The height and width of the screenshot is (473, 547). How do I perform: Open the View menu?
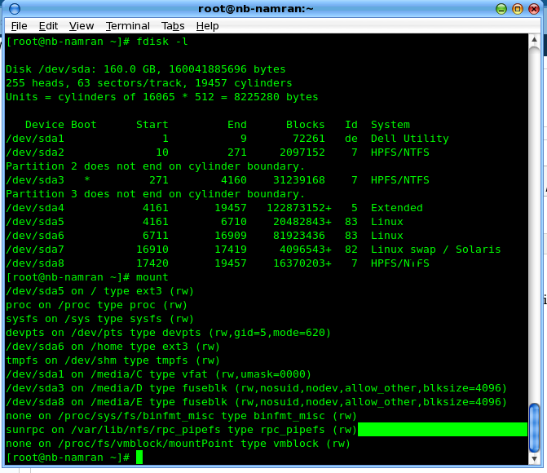(x=82, y=26)
